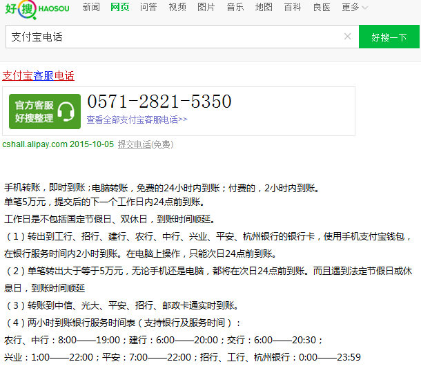Click the line 单笔5万元，提交后的下一个工作日
Image resolution: width=421 pixels, height=373 pixels.
(x=104, y=202)
